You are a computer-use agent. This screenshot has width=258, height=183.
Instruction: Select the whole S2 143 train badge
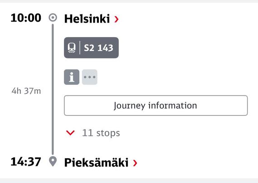(x=91, y=48)
